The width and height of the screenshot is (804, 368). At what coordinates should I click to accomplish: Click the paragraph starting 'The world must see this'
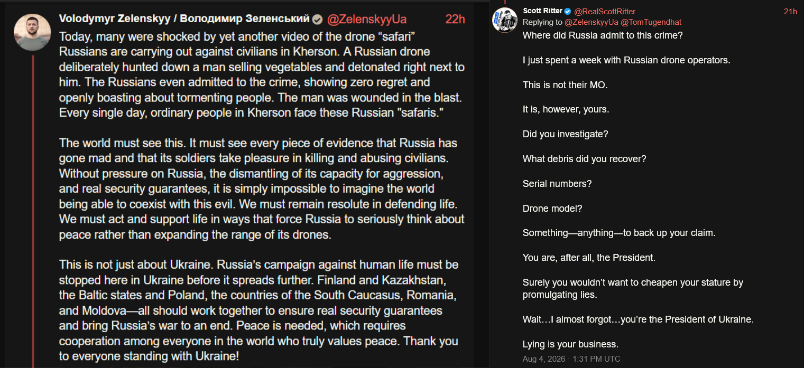pyautogui.click(x=262, y=188)
